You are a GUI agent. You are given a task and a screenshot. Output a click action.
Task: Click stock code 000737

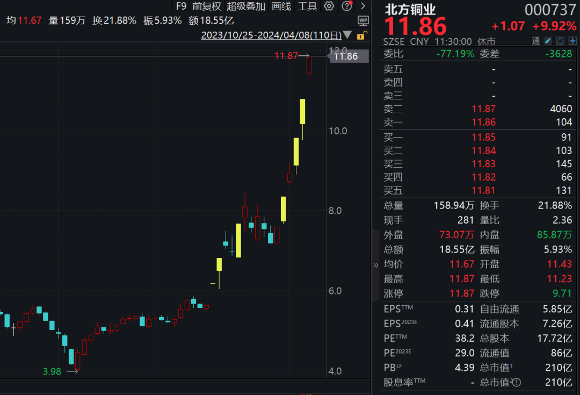click(x=550, y=10)
